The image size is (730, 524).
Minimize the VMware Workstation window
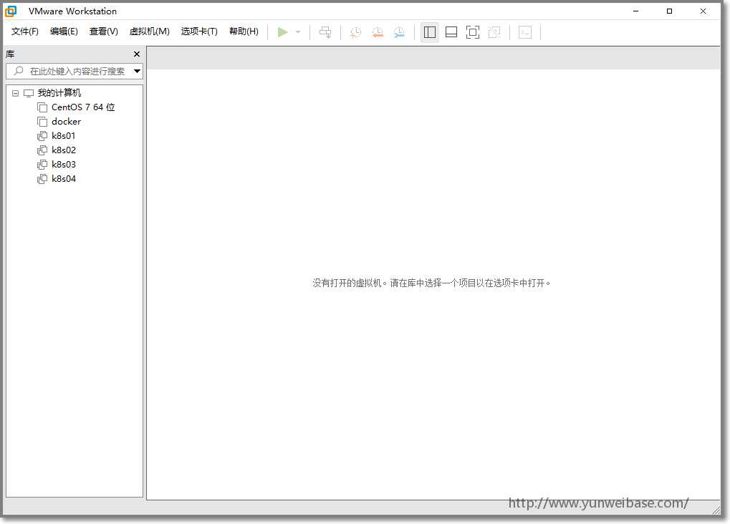(636, 11)
